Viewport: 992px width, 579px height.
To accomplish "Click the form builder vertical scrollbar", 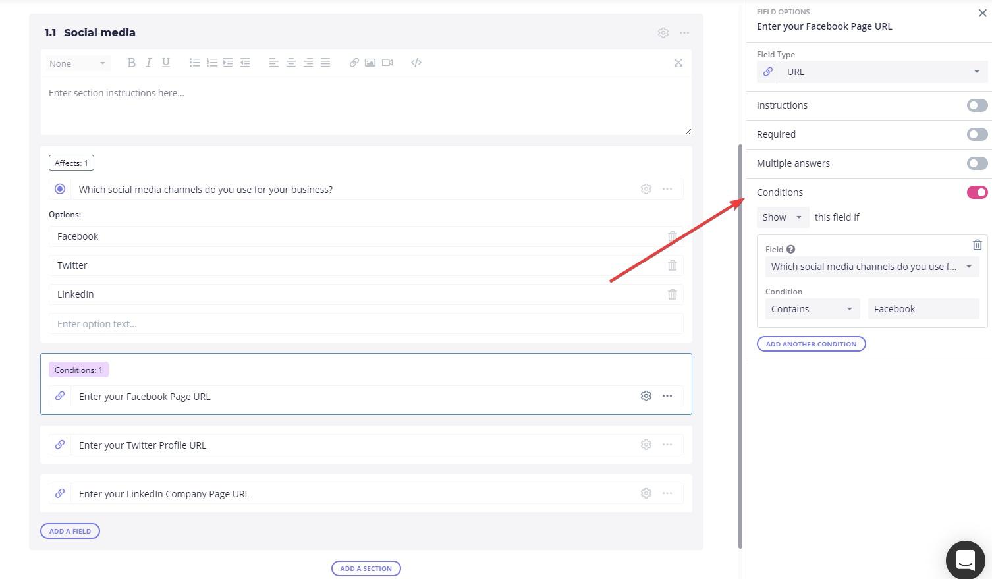I will click(740, 346).
